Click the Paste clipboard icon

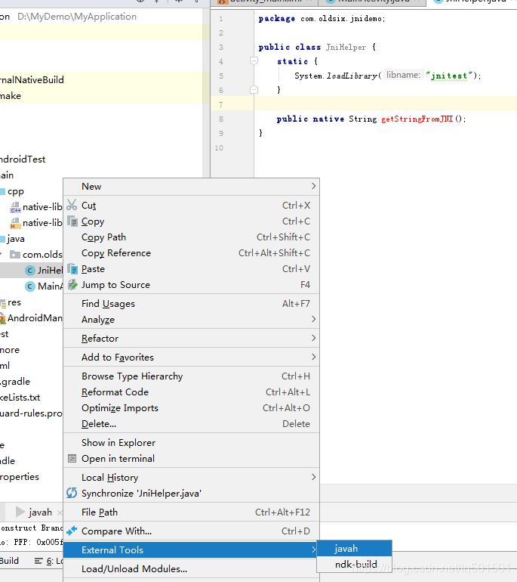72,269
